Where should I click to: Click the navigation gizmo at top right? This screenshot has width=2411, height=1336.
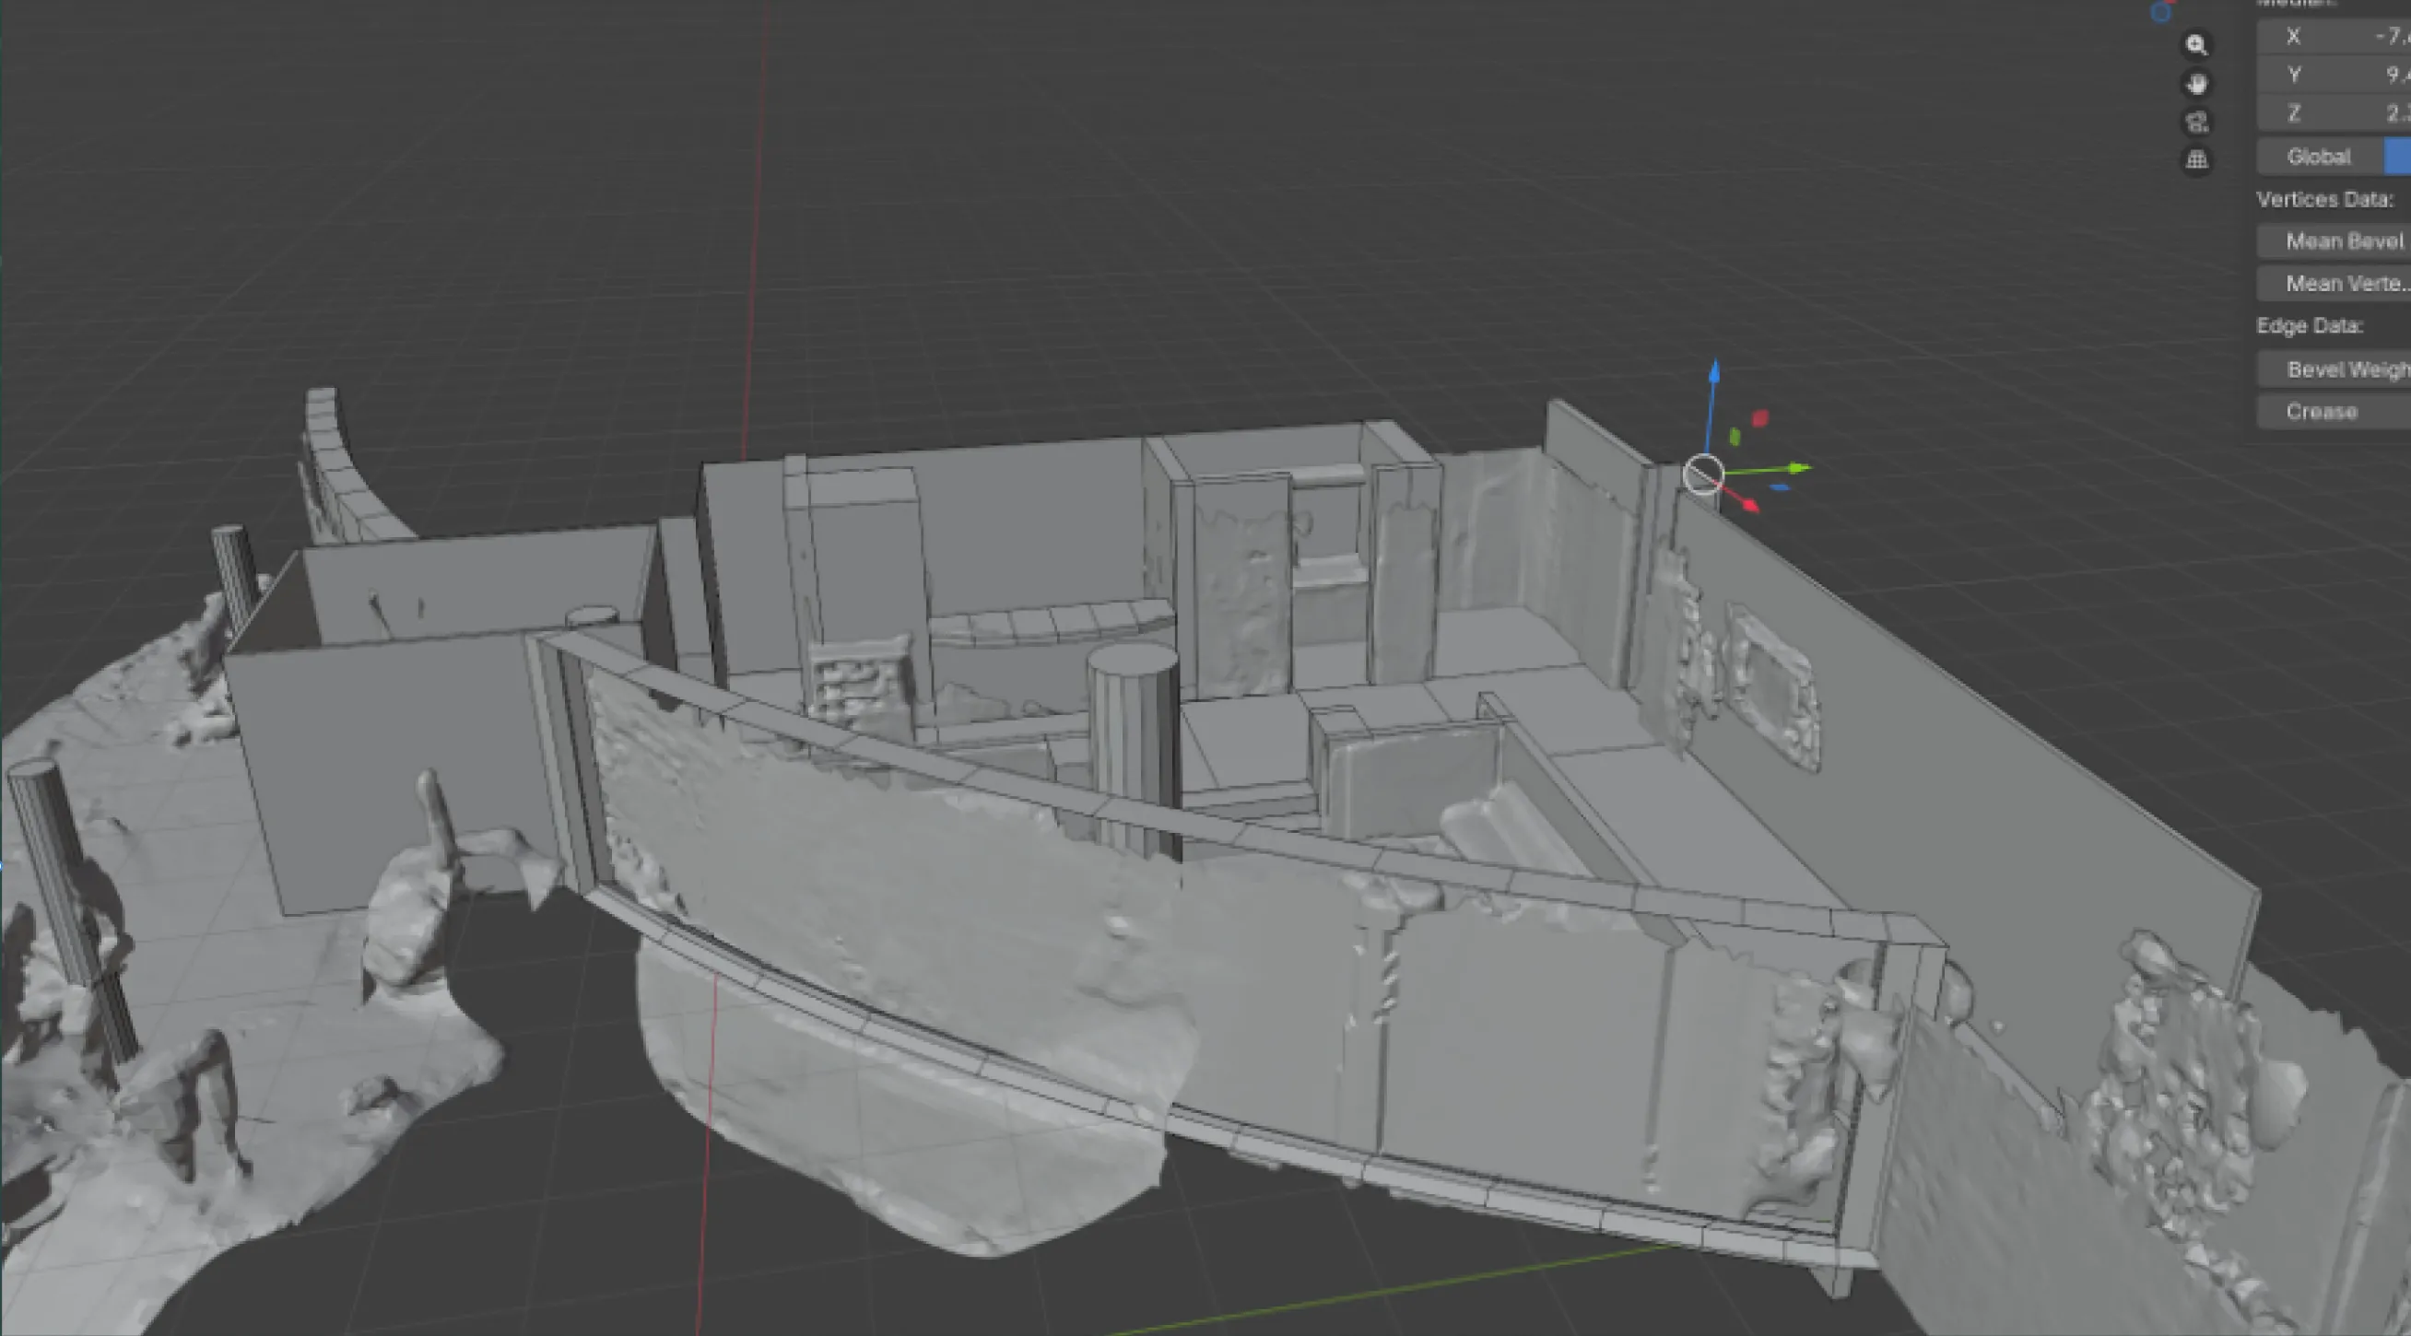2162,13
